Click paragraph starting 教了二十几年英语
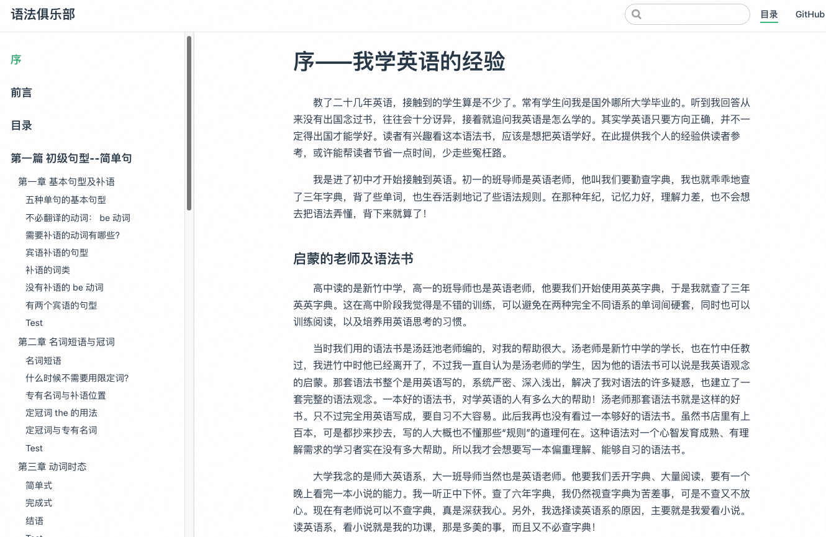The width and height of the screenshot is (826, 537). tap(522, 127)
